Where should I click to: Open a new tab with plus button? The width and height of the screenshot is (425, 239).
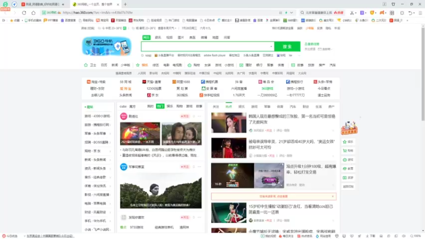(x=125, y=4)
